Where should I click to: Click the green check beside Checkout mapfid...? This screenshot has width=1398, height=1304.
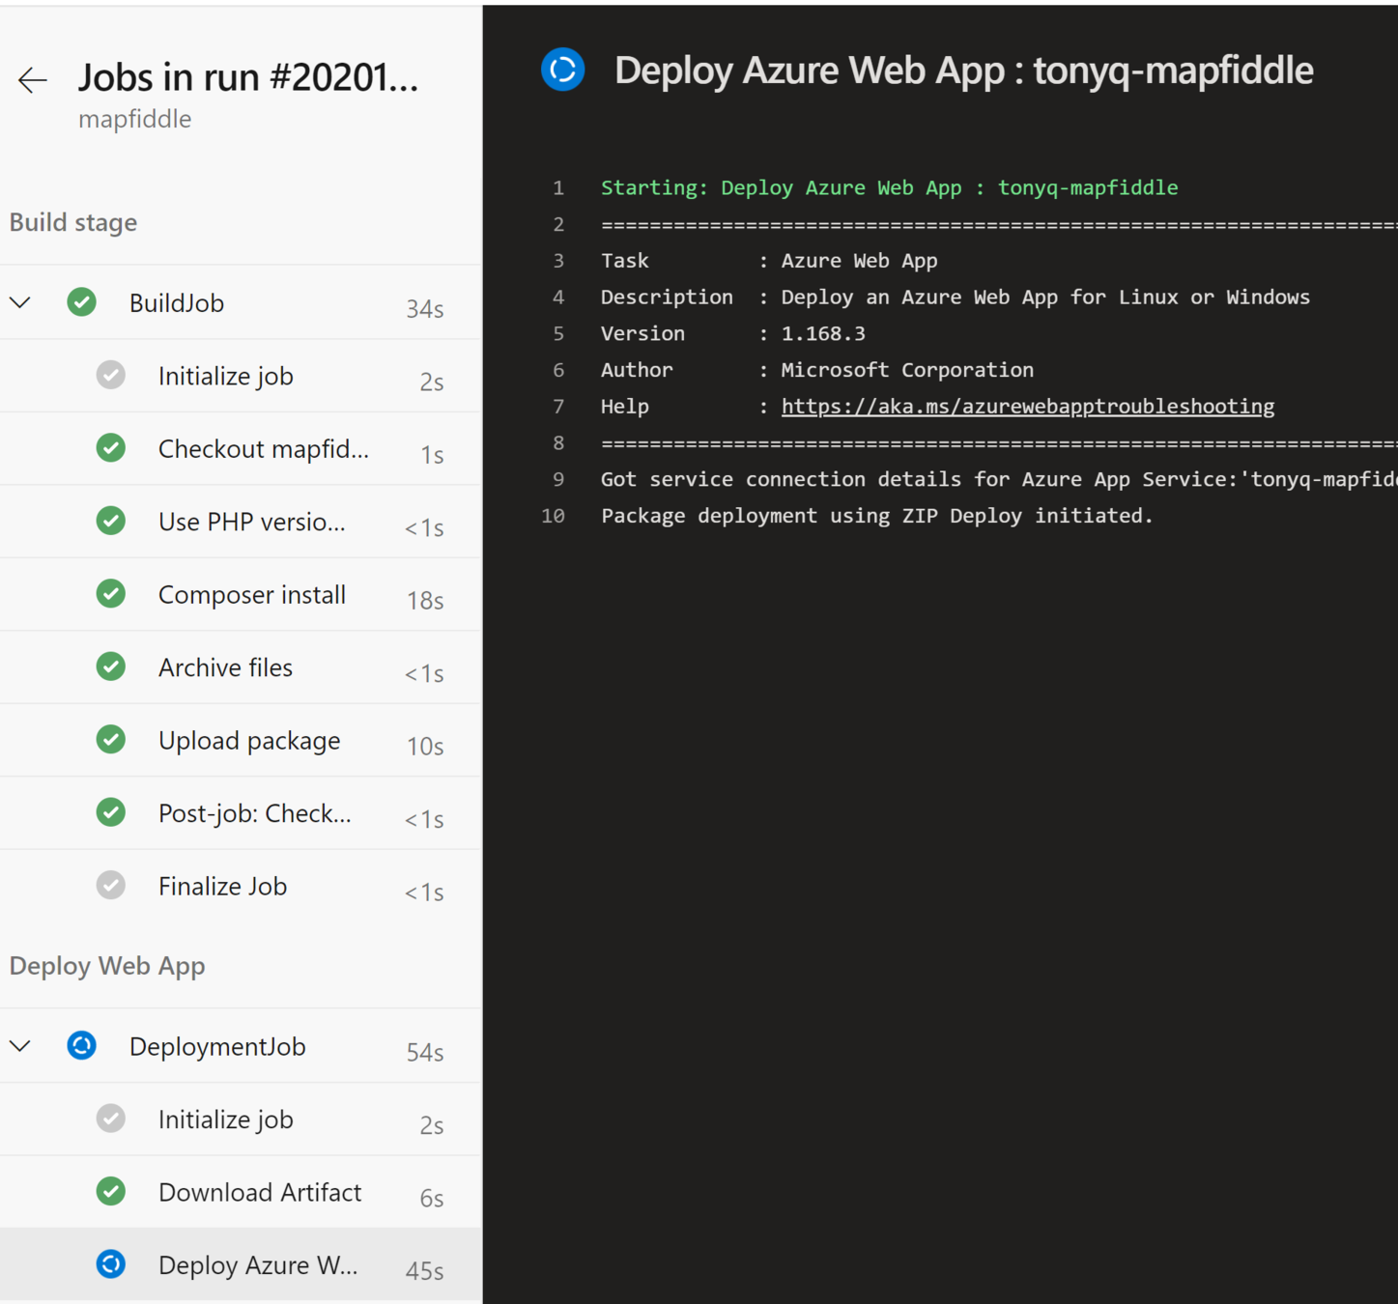[111, 448]
